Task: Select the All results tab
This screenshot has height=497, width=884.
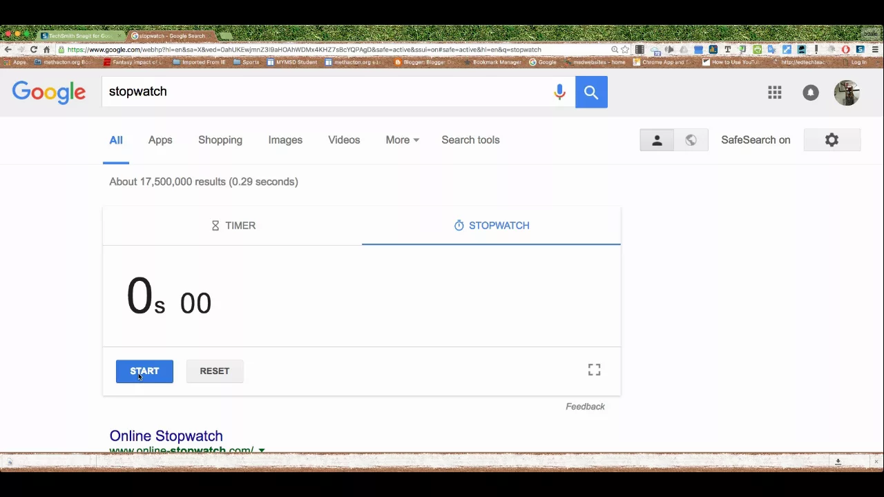Action: (x=116, y=140)
